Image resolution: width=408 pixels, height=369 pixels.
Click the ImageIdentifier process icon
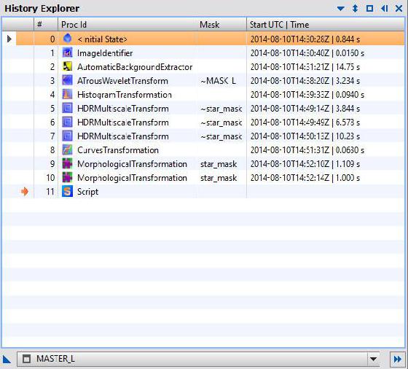tap(67, 53)
